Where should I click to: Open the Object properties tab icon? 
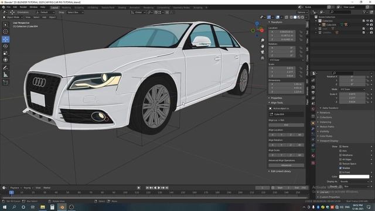click(313, 123)
